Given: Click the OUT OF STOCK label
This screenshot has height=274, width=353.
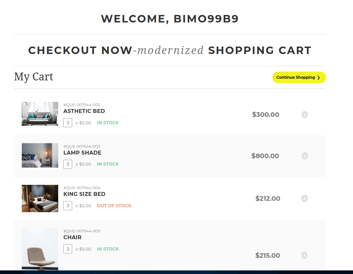Looking at the screenshot, I should click(114, 206).
